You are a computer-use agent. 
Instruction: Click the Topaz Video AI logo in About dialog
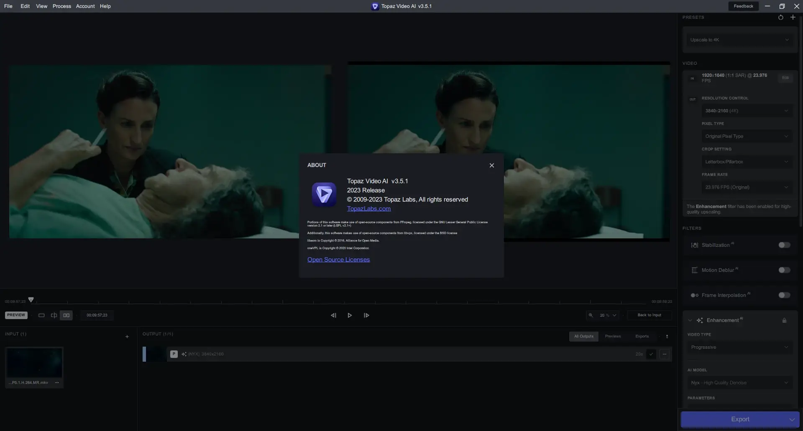(x=324, y=194)
